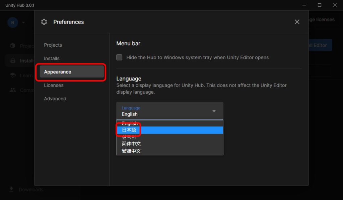Choose 繁體中文 from the language list

170,151
